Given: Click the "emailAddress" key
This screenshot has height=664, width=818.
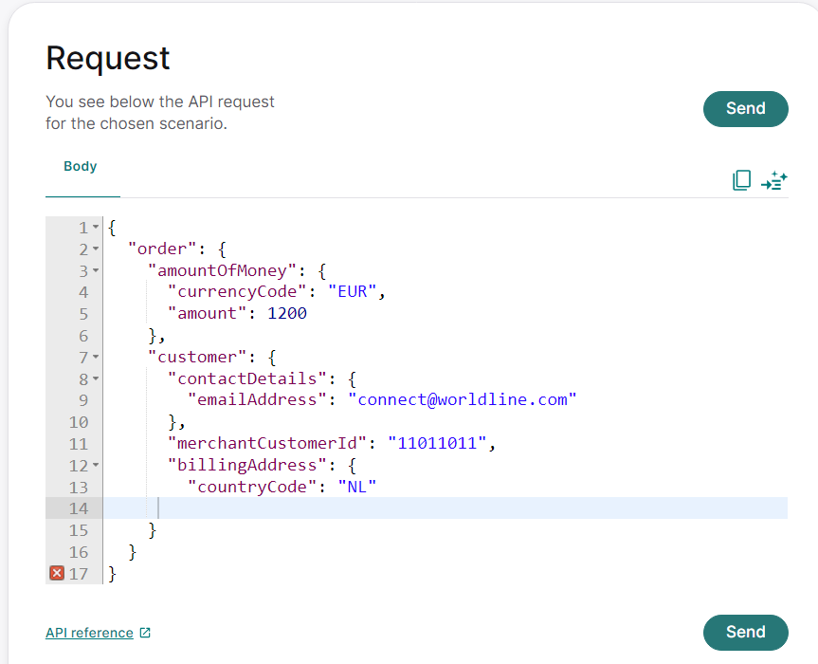Looking at the screenshot, I should click(x=257, y=400).
